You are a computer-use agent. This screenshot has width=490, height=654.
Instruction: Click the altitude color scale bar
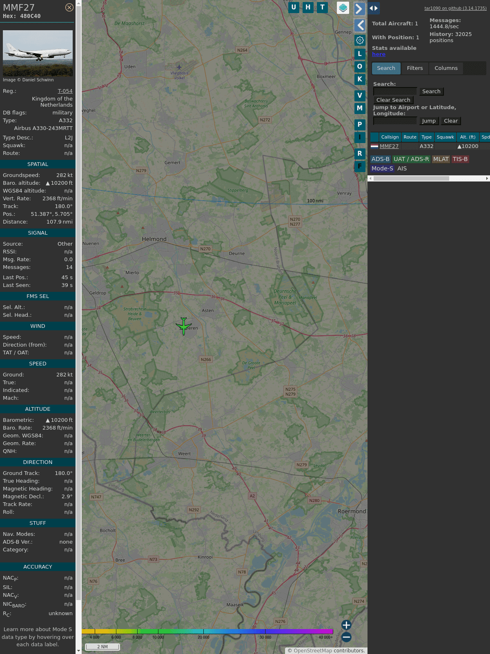(207, 632)
